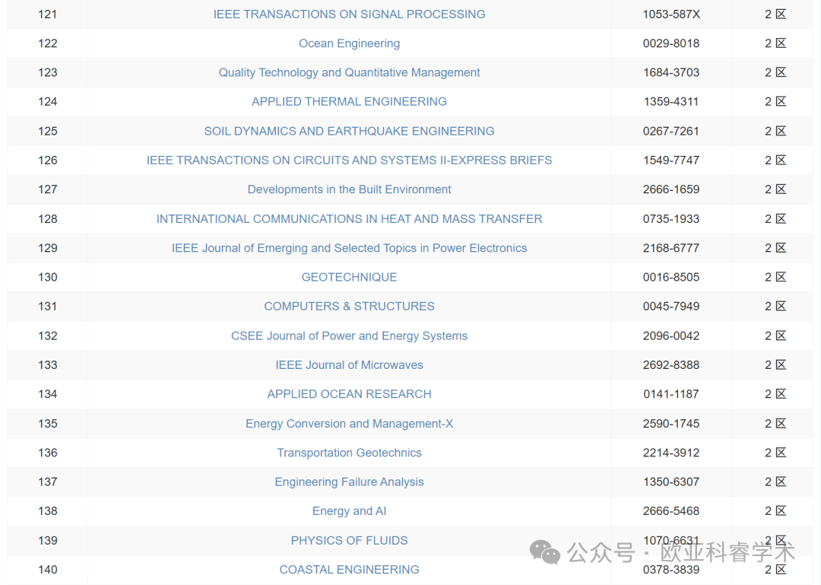The height and width of the screenshot is (585, 821).
Task: Open APPLIED THERMAL ENGINEERING link
Action: pos(349,102)
